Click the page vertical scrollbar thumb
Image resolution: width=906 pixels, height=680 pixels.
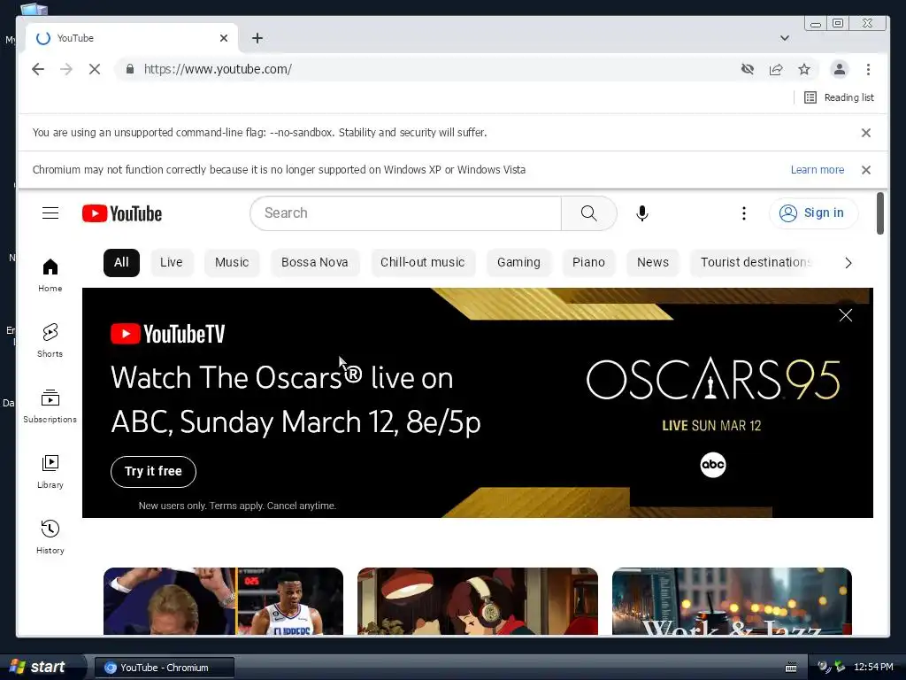(879, 213)
